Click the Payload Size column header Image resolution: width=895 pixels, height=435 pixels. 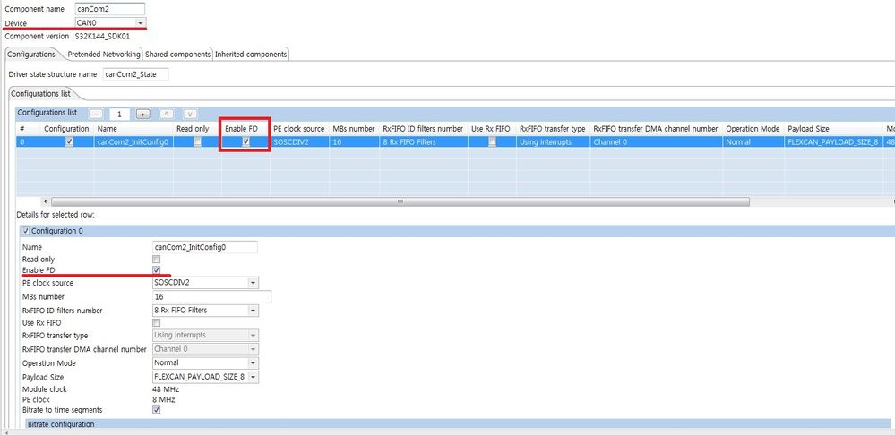pos(833,129)
